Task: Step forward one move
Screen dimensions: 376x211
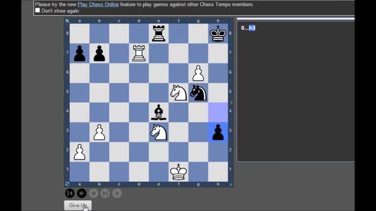Action: click(x=93, y=193)
